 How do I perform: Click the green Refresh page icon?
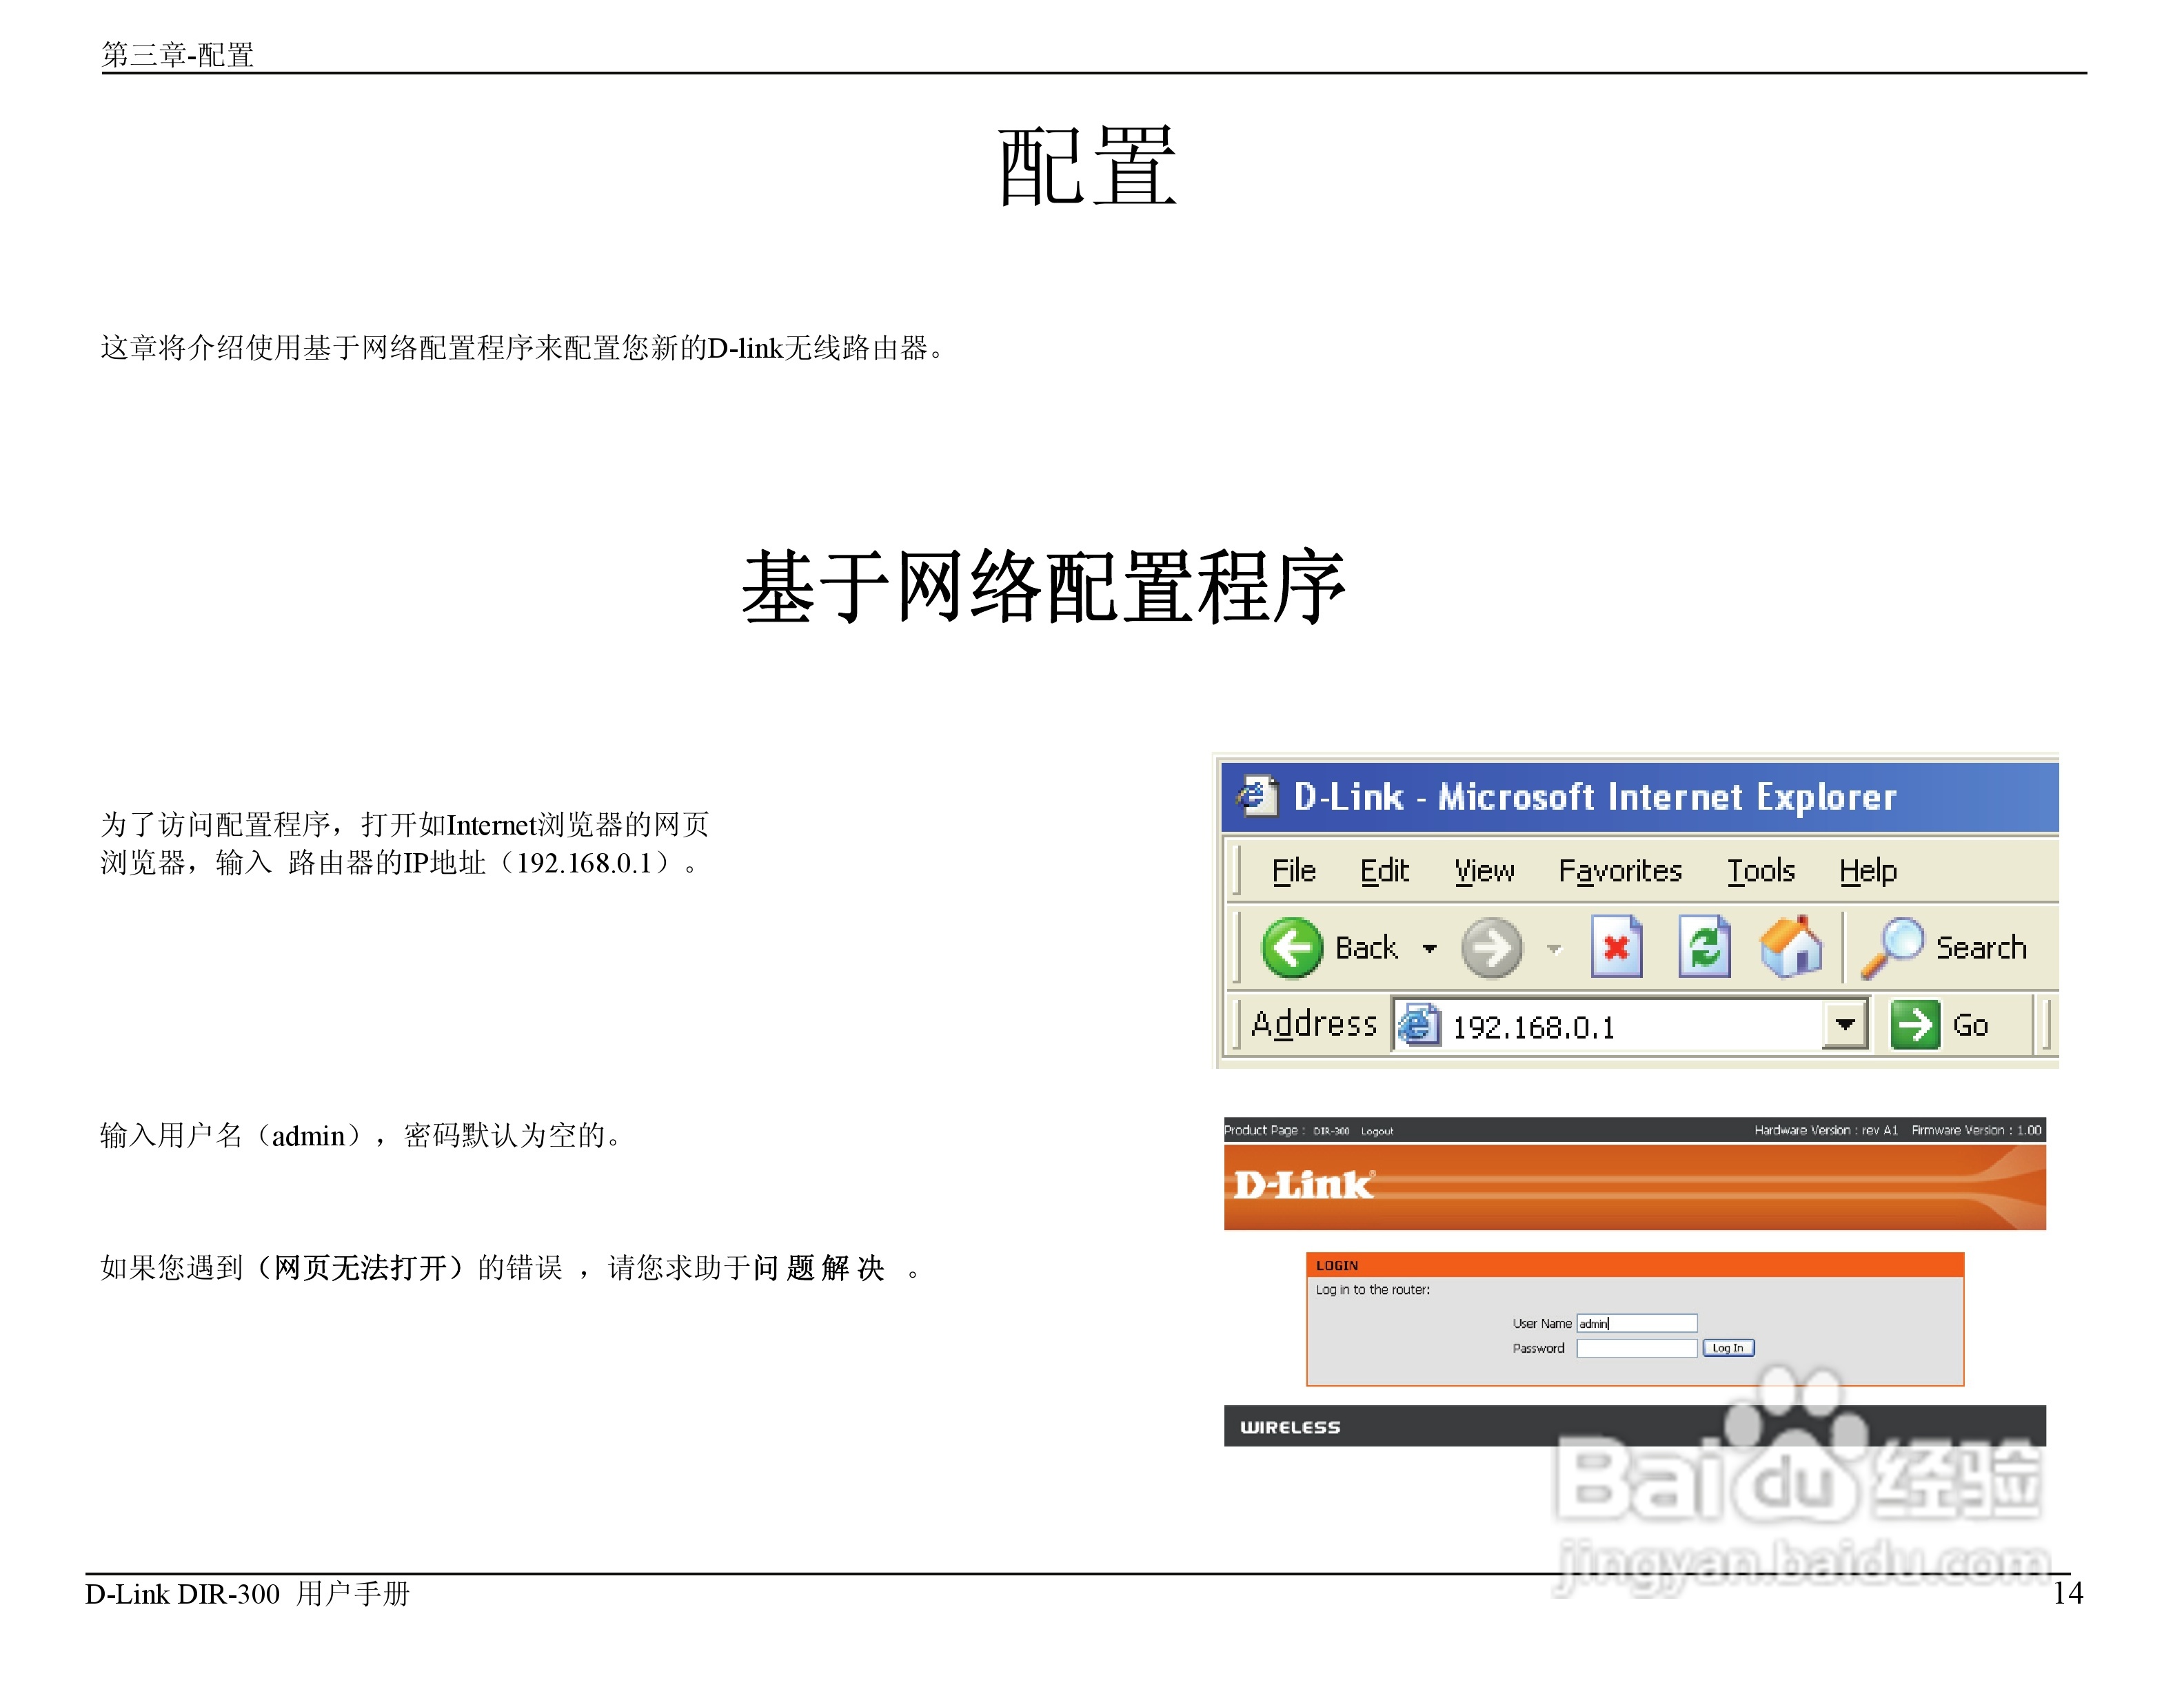point(1704,945)
